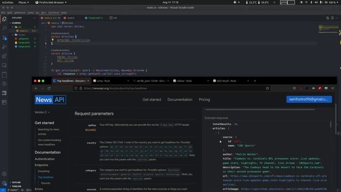The height and width of the screenshot is (192, 341).
Task: Click the samfoxtrot96@gmail account button
Action: pyautogui.click(x=309, y=99)
